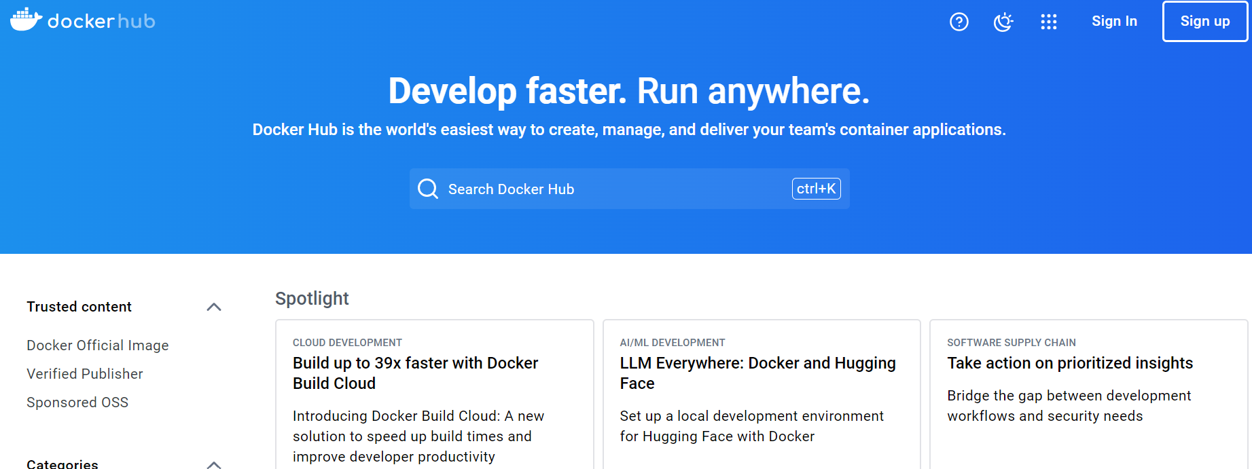This screenshot has width=1252, height=469.
Task: Click the Trusted content heading
Action: [x=79, y=307]
